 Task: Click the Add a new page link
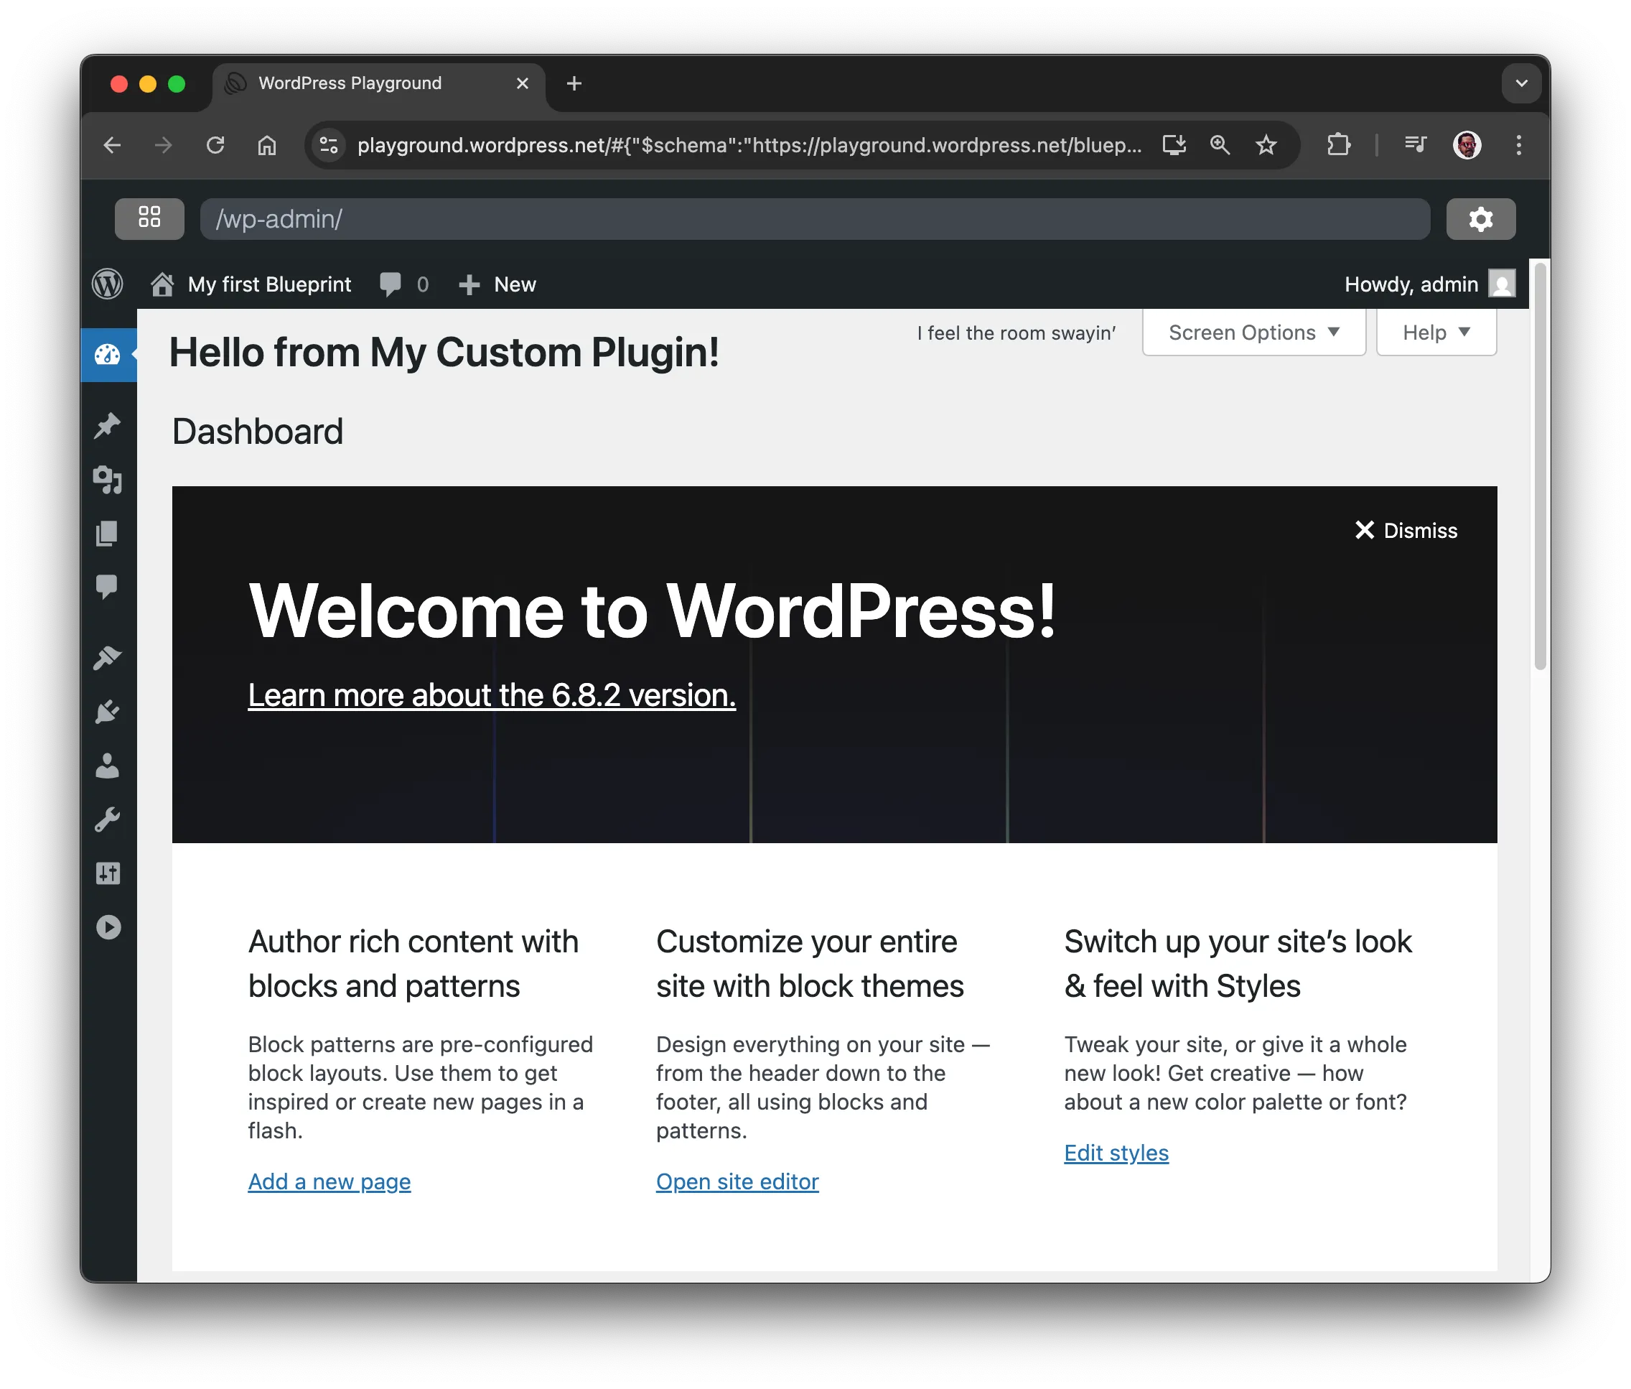coord(329,1180)
